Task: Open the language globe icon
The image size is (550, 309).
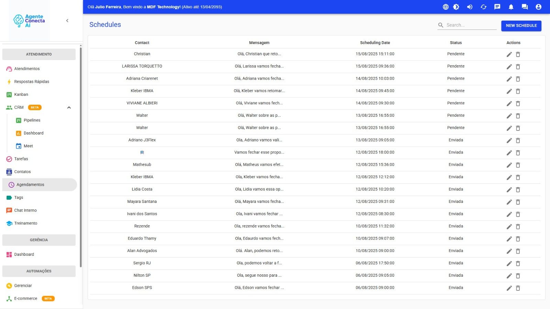Action: [x=445, y=7]
